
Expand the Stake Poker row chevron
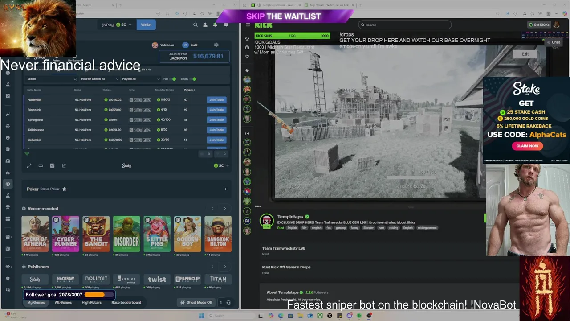click(225, 189)
